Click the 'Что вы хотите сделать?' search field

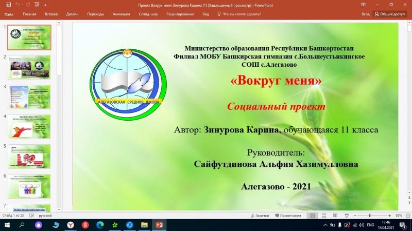(239, 14)
